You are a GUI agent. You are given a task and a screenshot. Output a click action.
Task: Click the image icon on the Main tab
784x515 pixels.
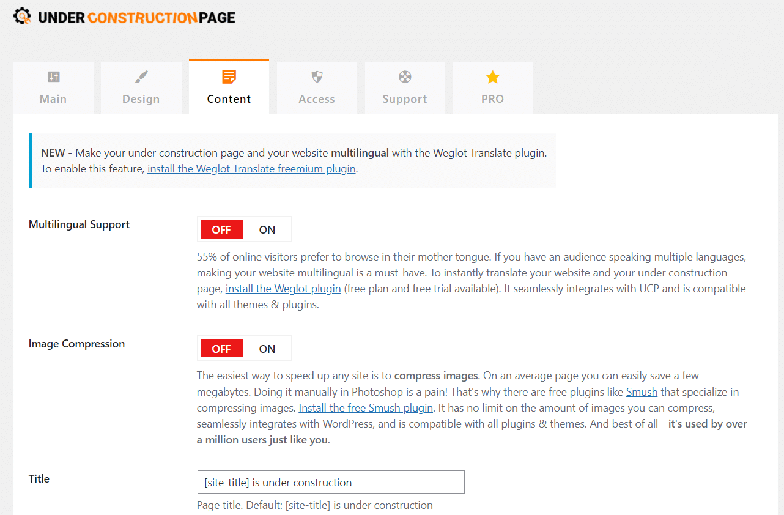[53, 76]
